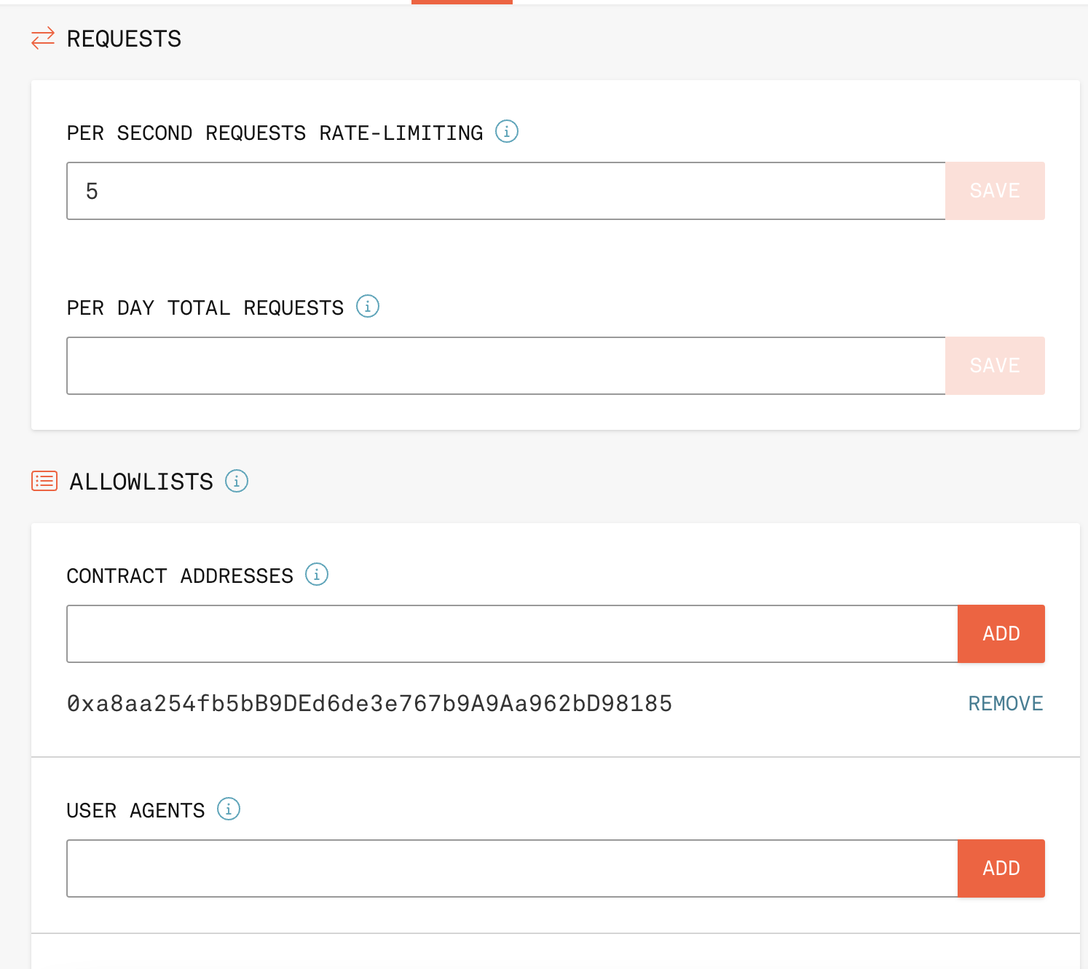Save the per second rate limit
This screenshot has height=969, width=1088.
[995, 191]
